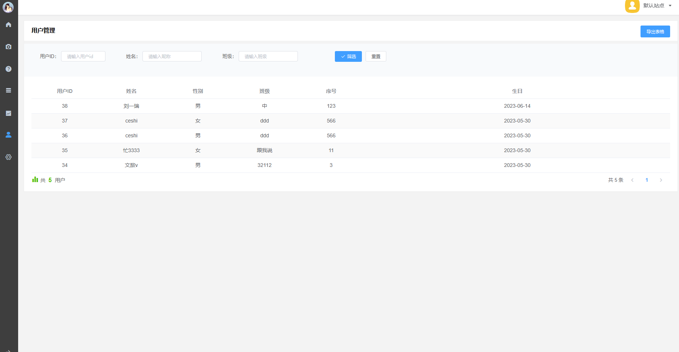Focus the 姓名 input field

(172, 56)
